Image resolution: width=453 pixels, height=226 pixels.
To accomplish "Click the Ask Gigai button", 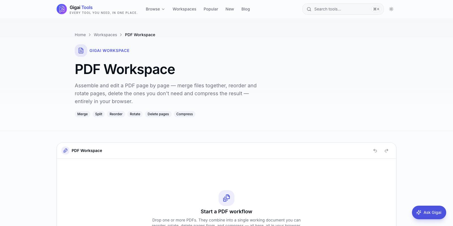I will 429,212.
